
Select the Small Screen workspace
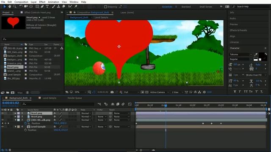[206, 7]
